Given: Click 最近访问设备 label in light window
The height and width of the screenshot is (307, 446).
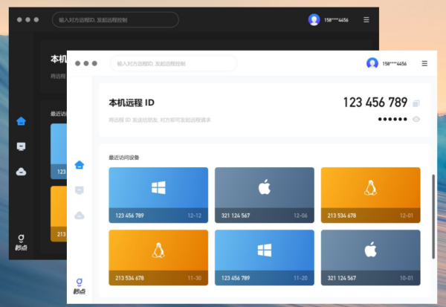Looking at the screenshot, I should click(x=124, y=158).
